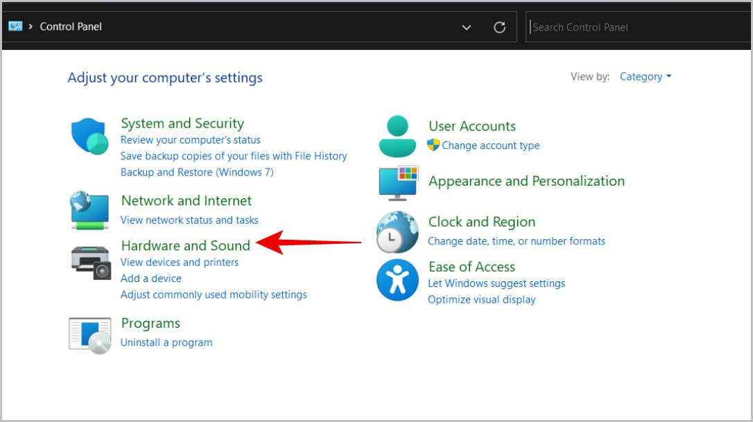Click the User Accounts person icon
The height and width of the screenshot is (422, 753).
397,137
